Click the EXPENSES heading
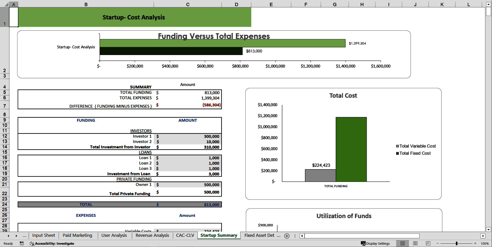The image size is (492, 247). 86,216
